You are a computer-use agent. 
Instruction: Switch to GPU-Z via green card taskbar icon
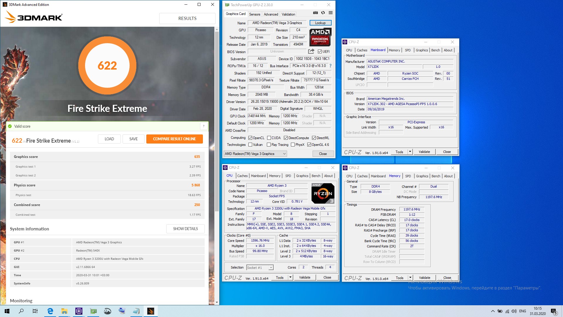pyautogui.click(x=93, y=311)
